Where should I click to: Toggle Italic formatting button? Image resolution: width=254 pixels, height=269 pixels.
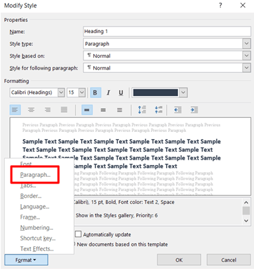coord(108,93)
